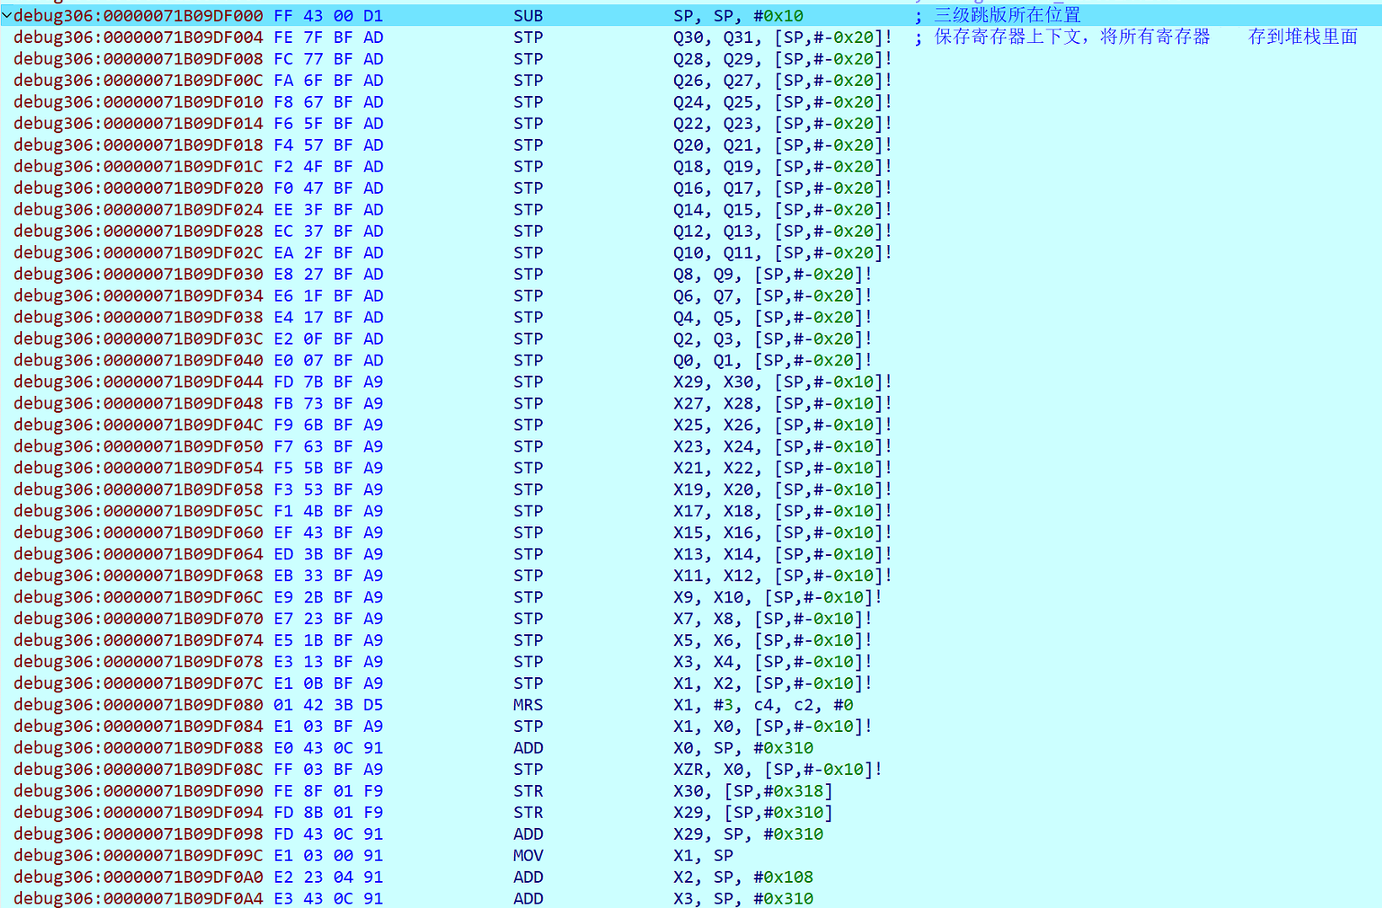Select the MRS instruction mnemonic
The image size is (1382, 908).
click(528, 705)
